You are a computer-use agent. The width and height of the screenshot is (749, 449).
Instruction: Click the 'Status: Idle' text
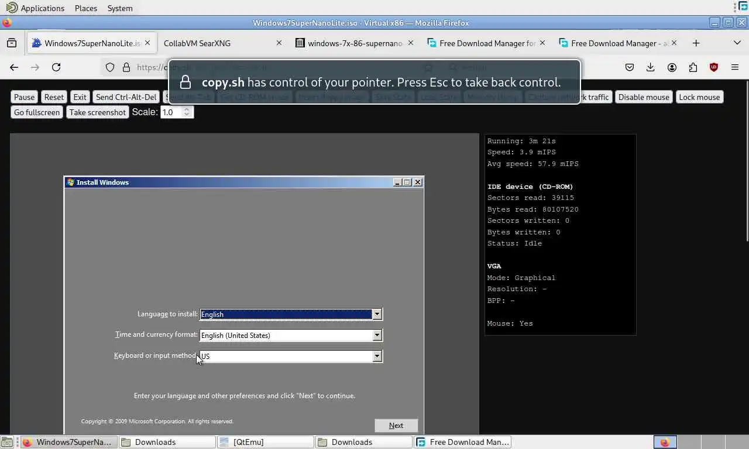coord(514,243)
